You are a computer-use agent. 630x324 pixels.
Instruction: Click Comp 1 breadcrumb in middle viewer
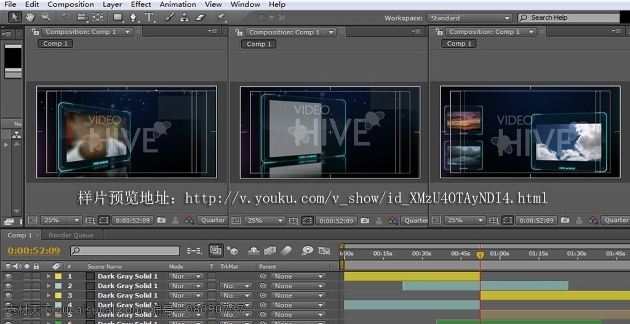pyautogui.click(x=259, y=44)
